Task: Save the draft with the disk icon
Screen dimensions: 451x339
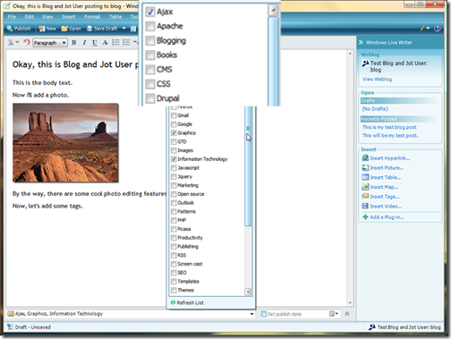Action: [89, 29]
